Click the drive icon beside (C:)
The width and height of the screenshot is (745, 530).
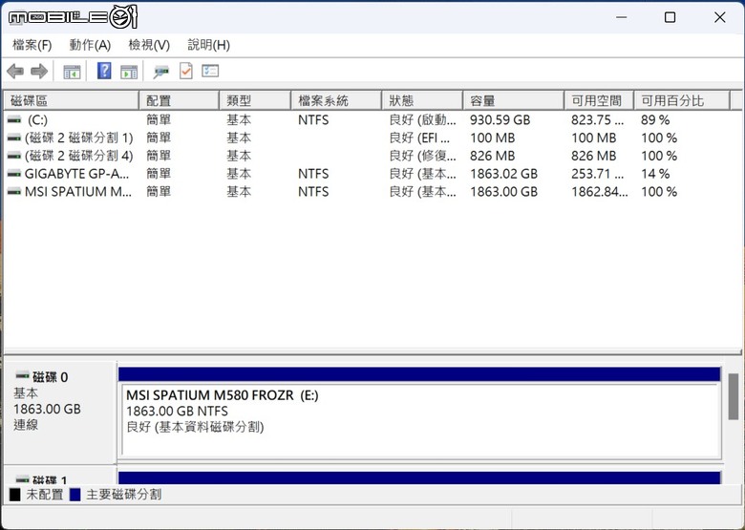coord(14,119)
